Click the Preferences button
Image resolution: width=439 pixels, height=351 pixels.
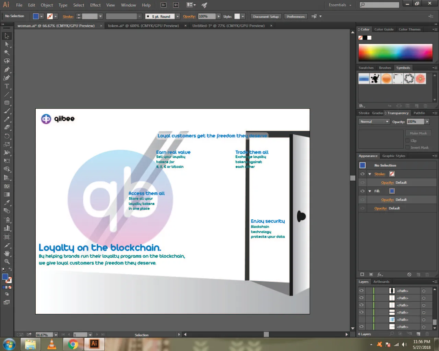click(296, 16)
